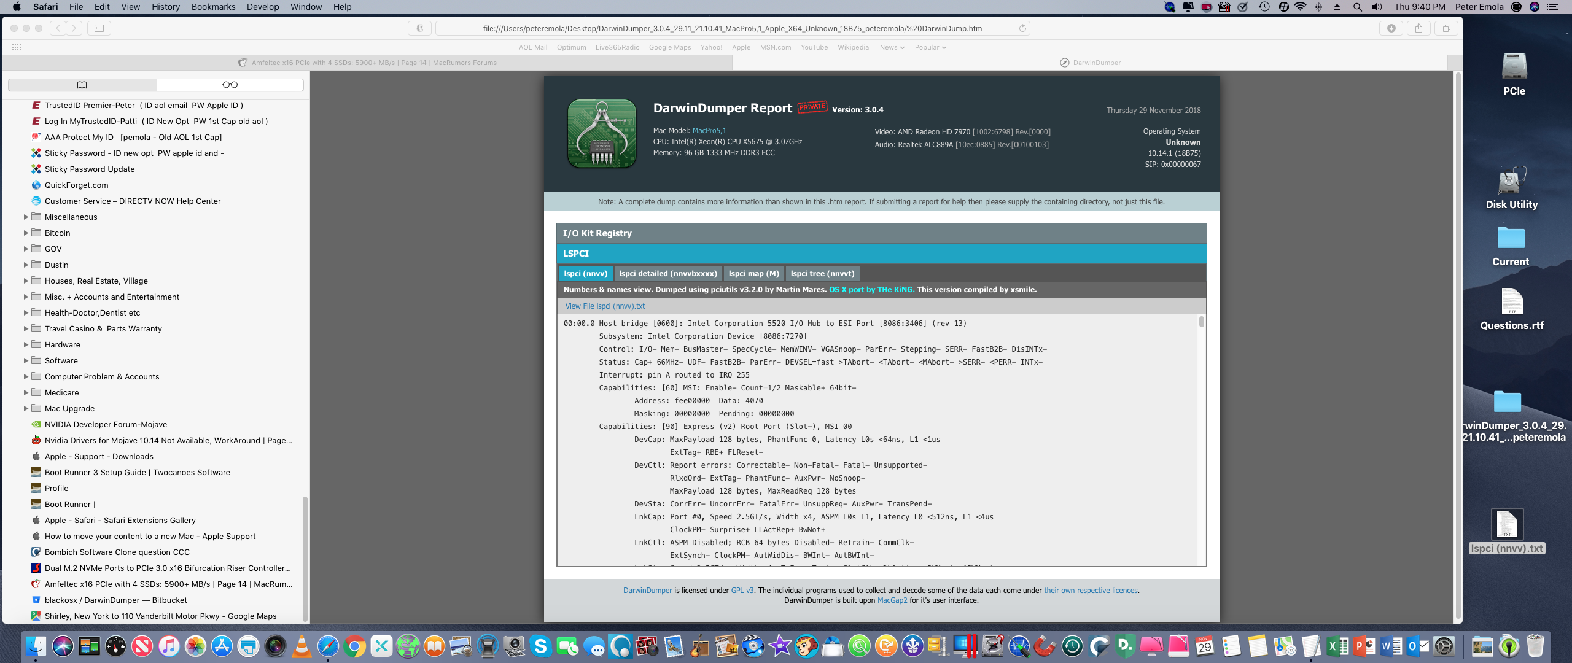Switch to lspci map (M) tab
The height and width of the screenshot is (663, 1572).
click(753, 273)
